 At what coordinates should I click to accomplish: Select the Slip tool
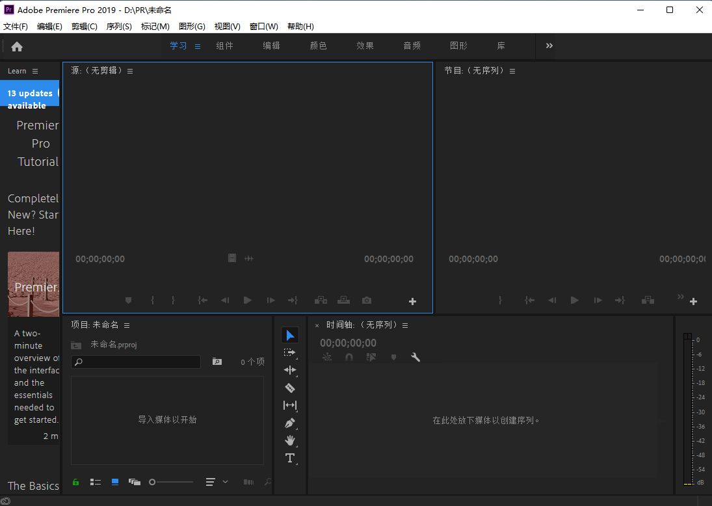pyautogui.click(x=290, y=405)
